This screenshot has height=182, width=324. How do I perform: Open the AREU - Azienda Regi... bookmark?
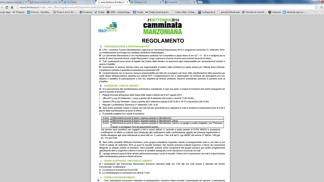click(x=119, y=12)
